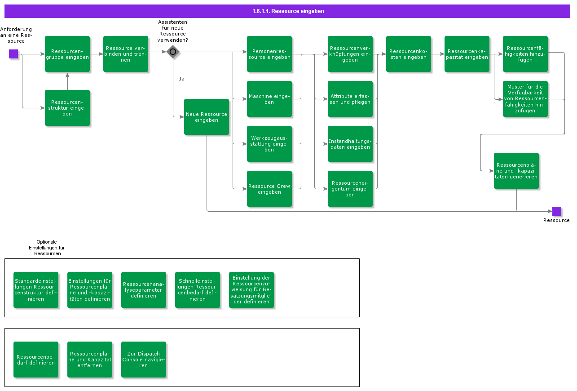Click the 1.6.1.1. Ressource eingeben title bar
Screen dimensions: 577x391
[x=287, y=11]
